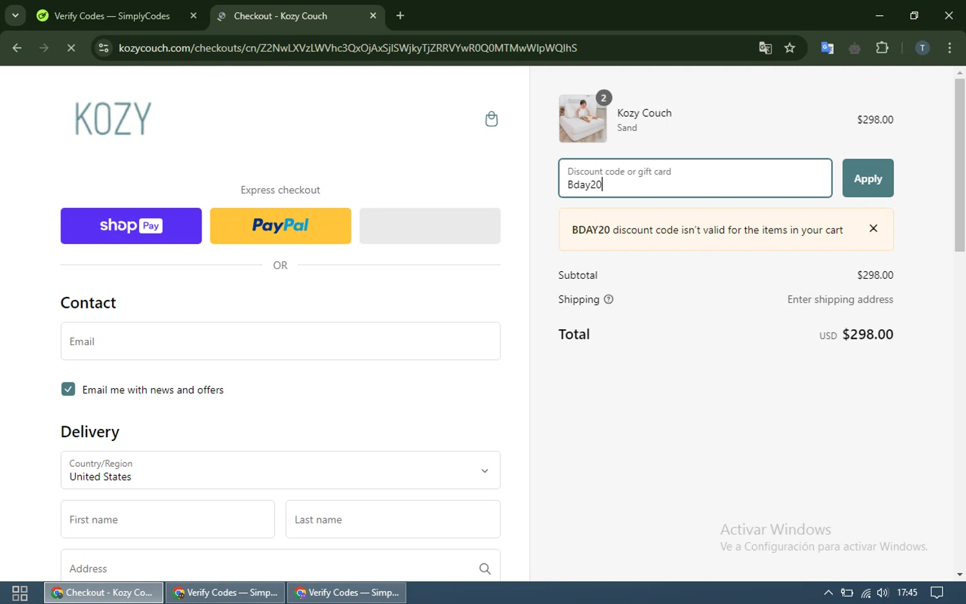966x604 pixels.
Task: Click the power/battery tray icon
Action: coord(847,592)
